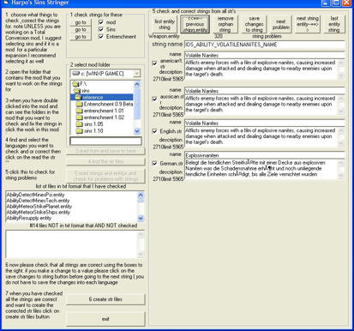
Task: Open entrenchment 1.01 folder
Action: point(100,111)
